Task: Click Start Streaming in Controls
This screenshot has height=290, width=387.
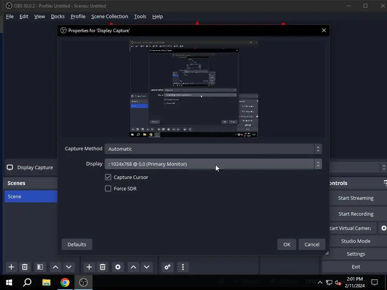Action: tap(356, 198)
